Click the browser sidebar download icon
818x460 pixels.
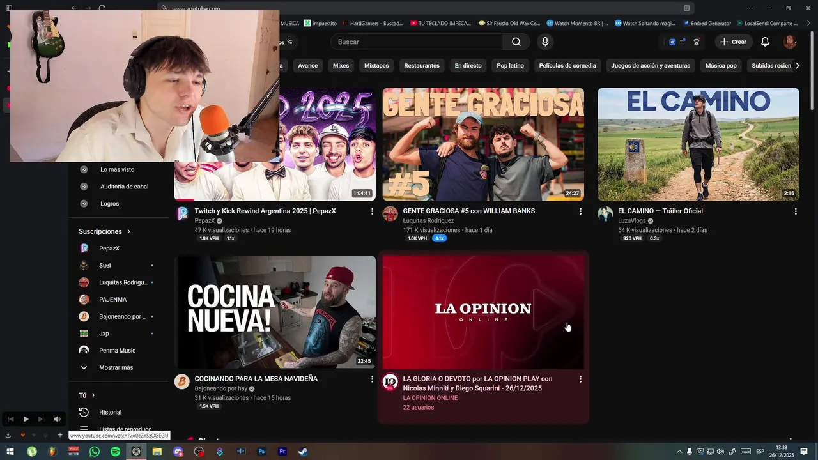point(8,435)
